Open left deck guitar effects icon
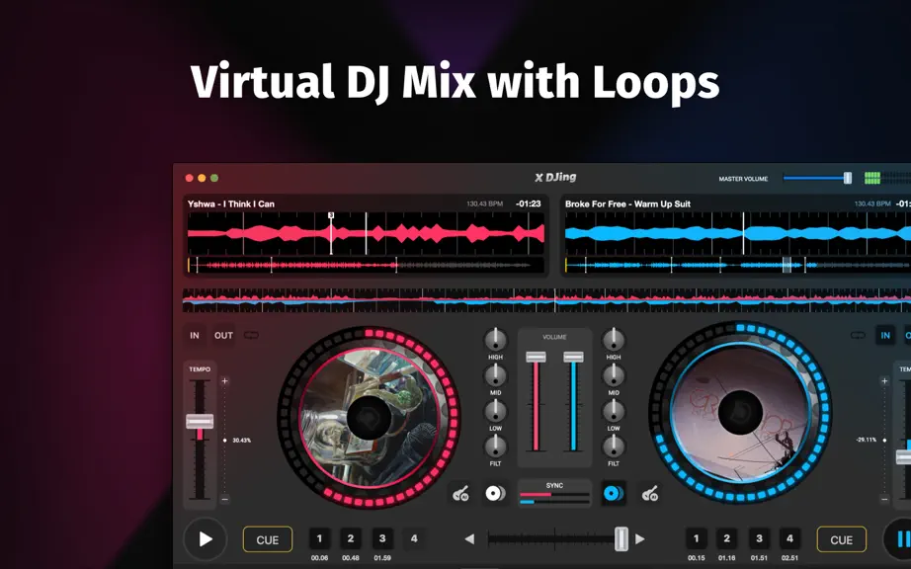911x569 pixels. (x=460, y=494)
